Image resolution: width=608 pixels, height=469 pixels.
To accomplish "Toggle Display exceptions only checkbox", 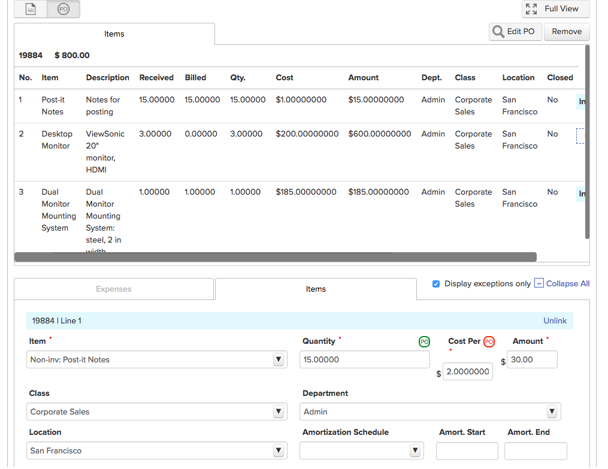I will tap(436, 284).
